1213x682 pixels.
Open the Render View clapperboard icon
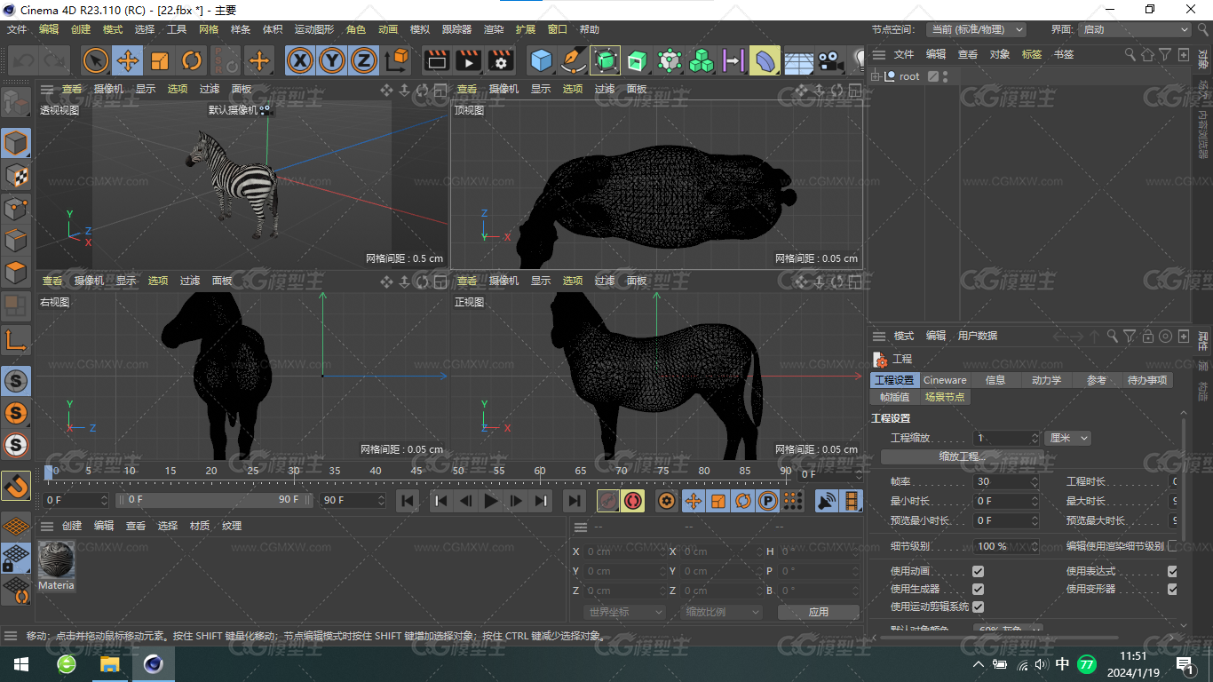click(436, 60)
